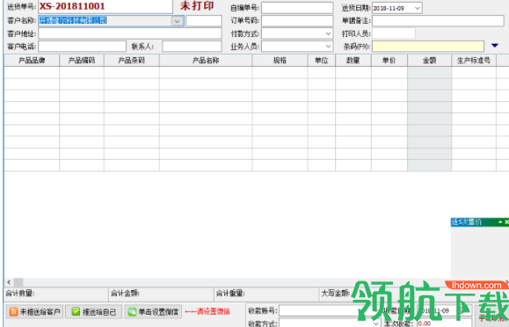This screenshot has height=327, width=509.
Task: Select the 单价 column header
Action: [x=389, y=61]
